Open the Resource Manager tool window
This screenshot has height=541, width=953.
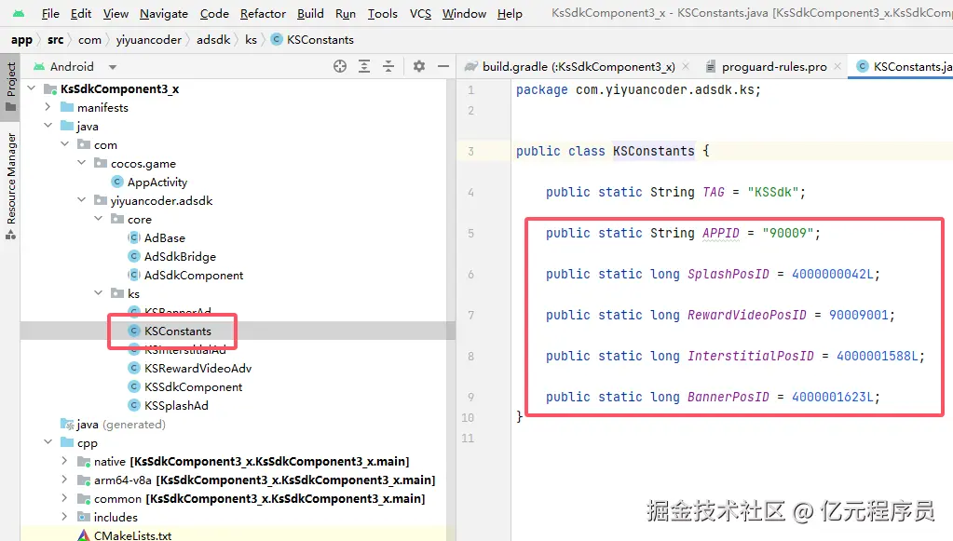pos(10,186)
